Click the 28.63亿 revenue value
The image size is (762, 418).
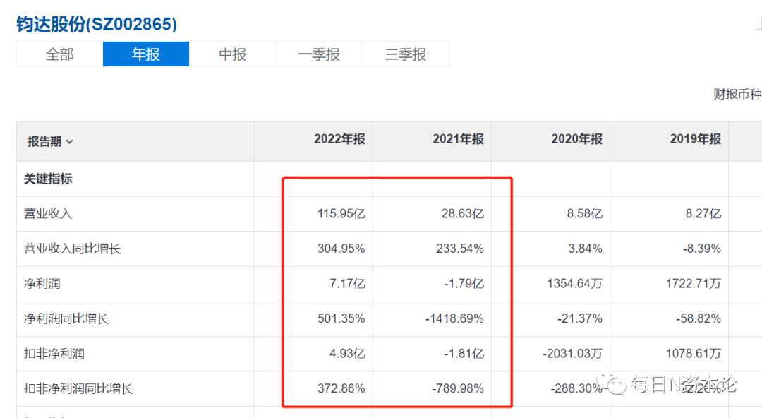point(463,214)
